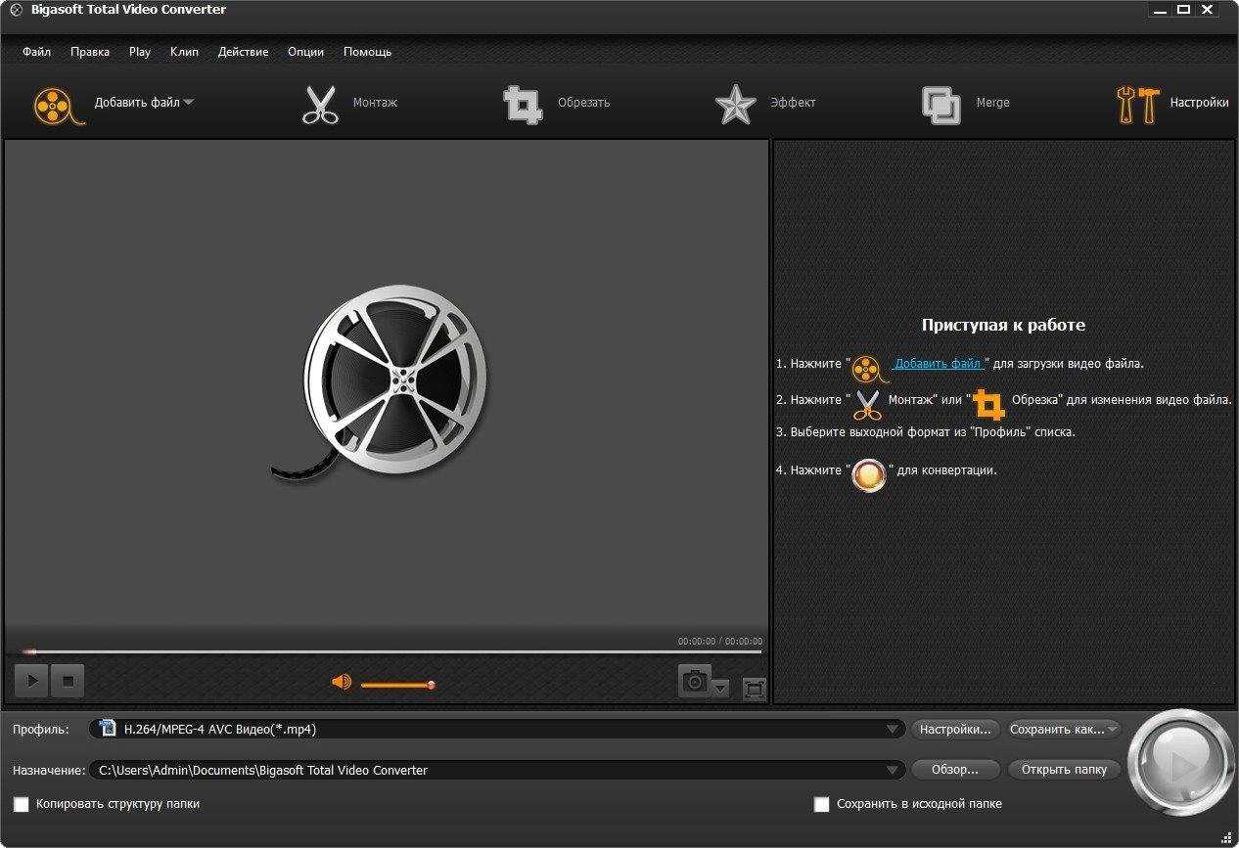The image size is (1239, 848).
Task: Open the Профиль format dropdown
Action: tap(894, 729)
